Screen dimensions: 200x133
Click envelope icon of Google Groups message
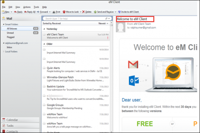click(44, 105)
